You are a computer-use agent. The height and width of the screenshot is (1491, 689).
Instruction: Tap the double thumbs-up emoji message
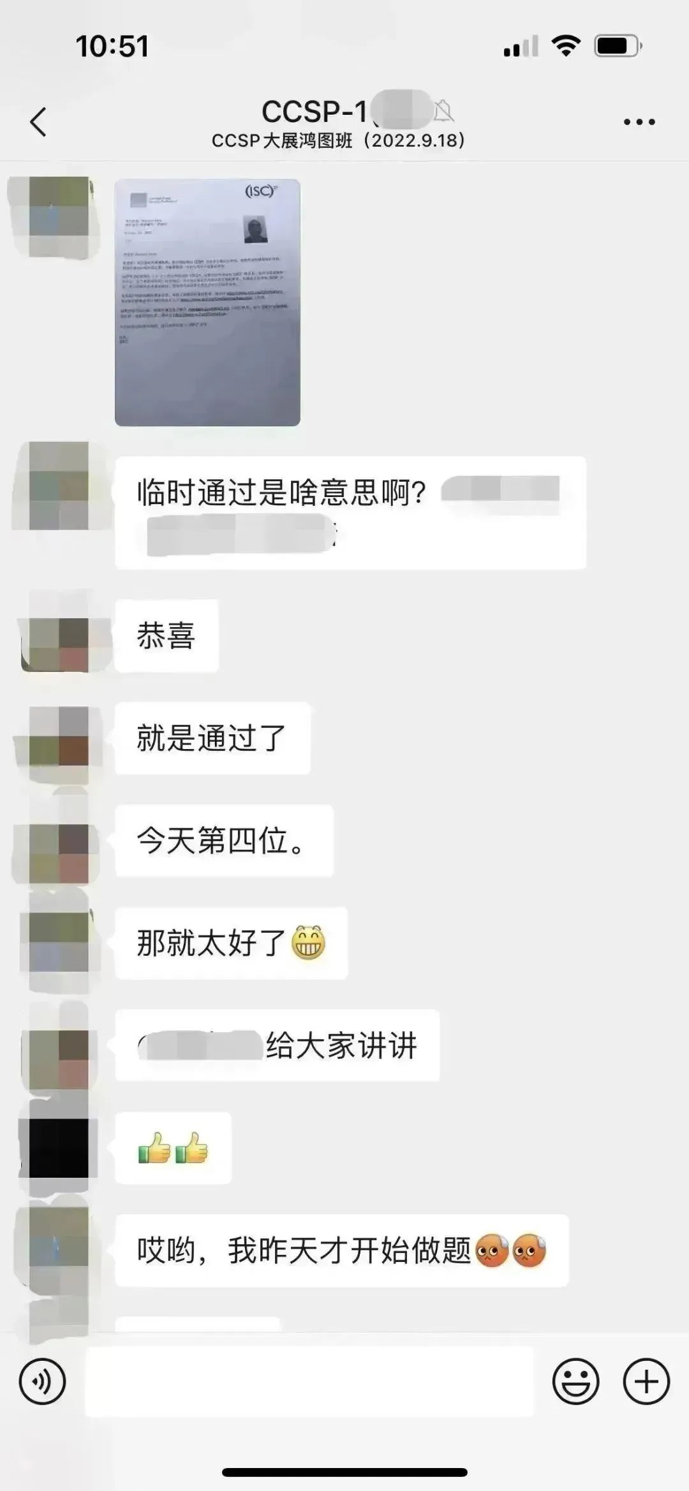pyautogui.click(x=173, y=1148)
